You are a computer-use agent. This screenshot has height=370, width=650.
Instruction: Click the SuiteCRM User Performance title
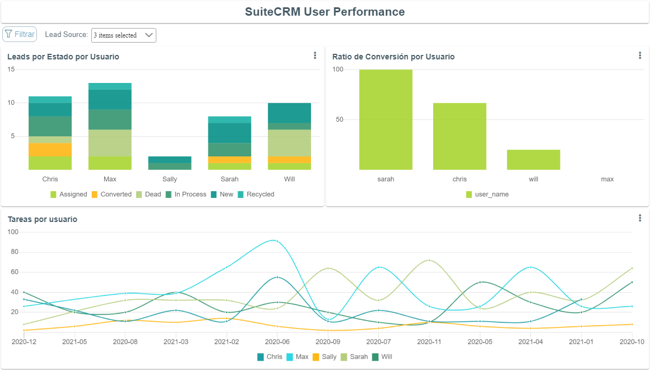325,12
